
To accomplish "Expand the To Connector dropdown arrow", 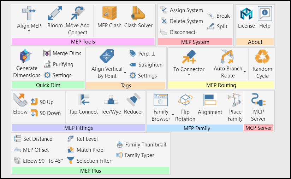I will [189, 75].
